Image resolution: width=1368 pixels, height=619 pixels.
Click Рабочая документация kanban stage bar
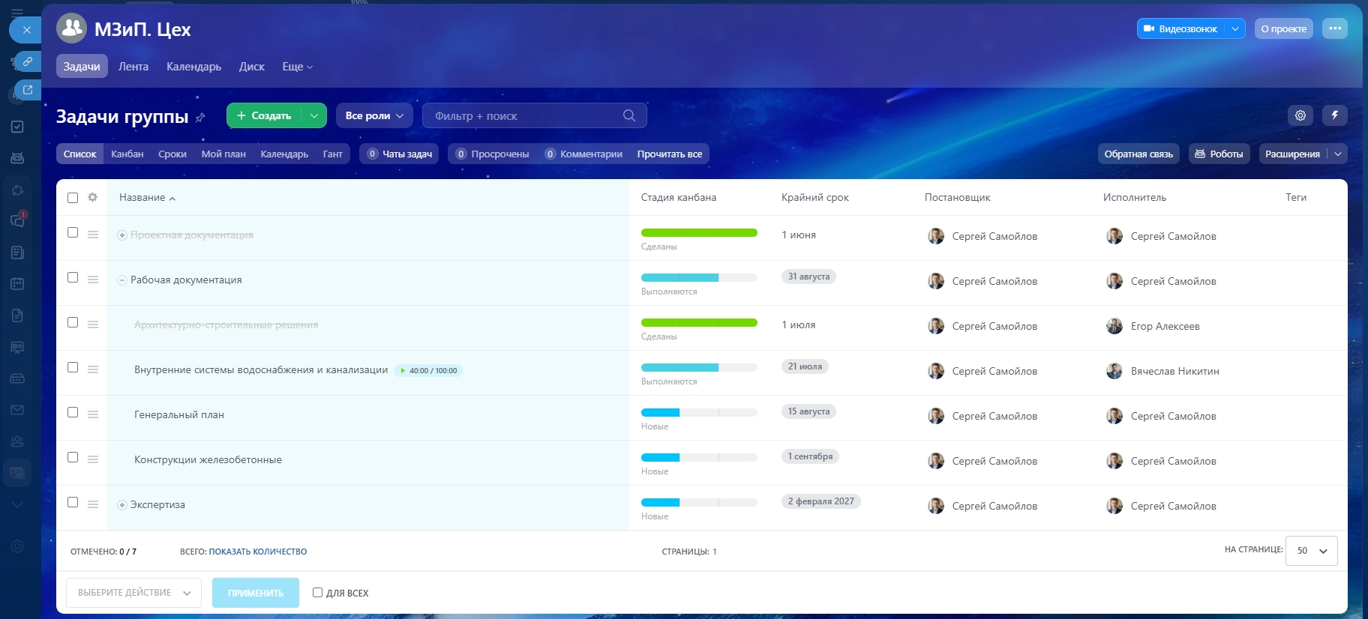point(699,277)
